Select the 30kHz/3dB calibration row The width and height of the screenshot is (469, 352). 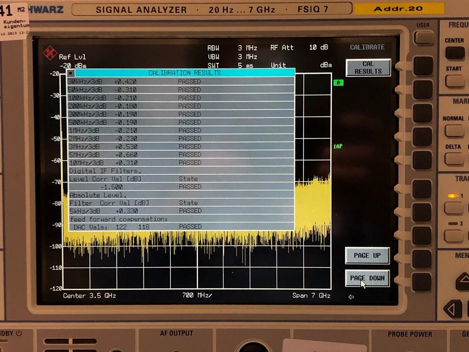tap(181, 81)
